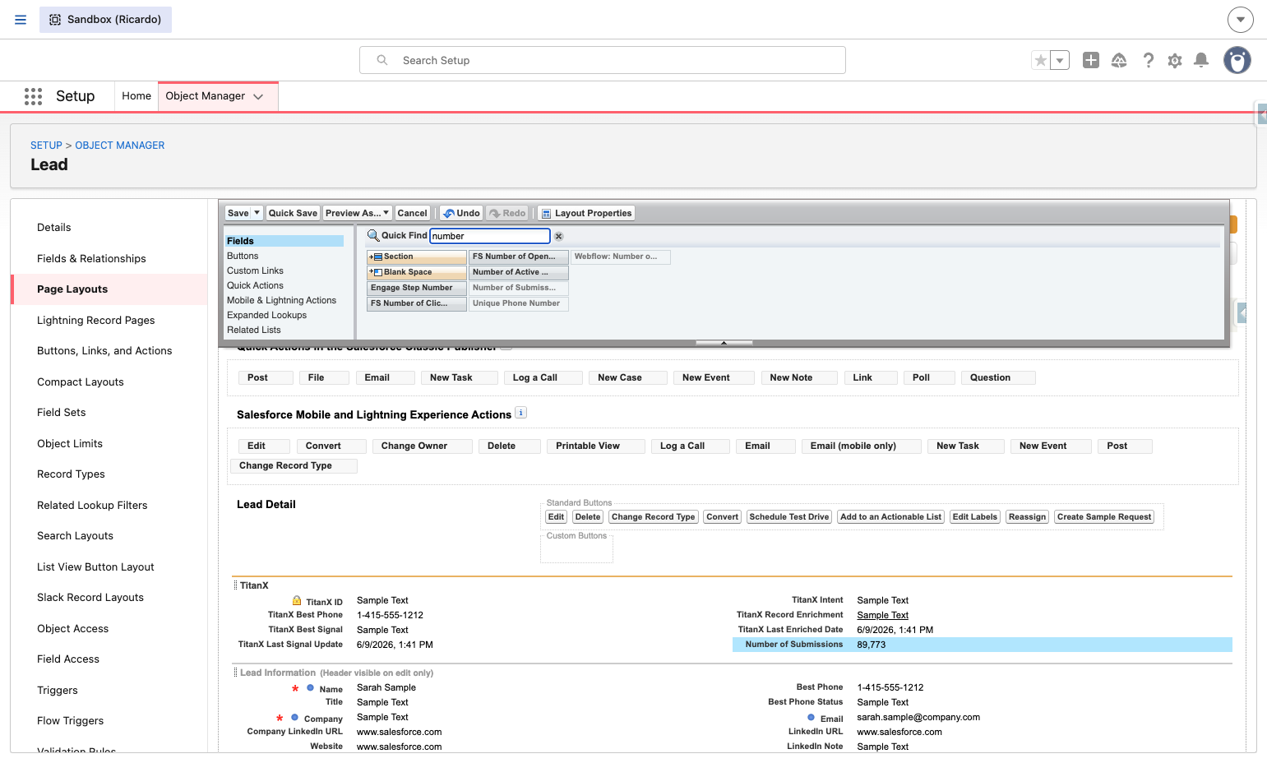Open the Save button dropdown arrow
The image size is (1267, 763).
coord(257,213)
